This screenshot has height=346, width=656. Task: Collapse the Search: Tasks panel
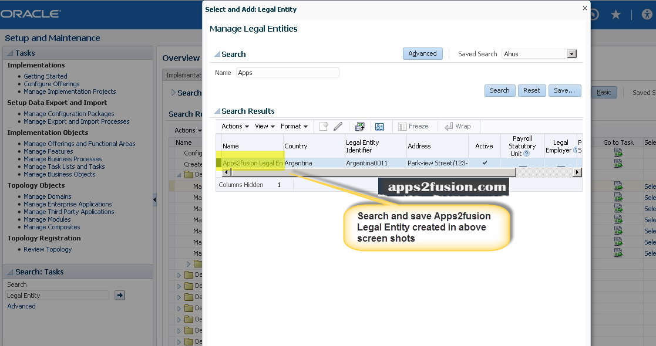11,272
